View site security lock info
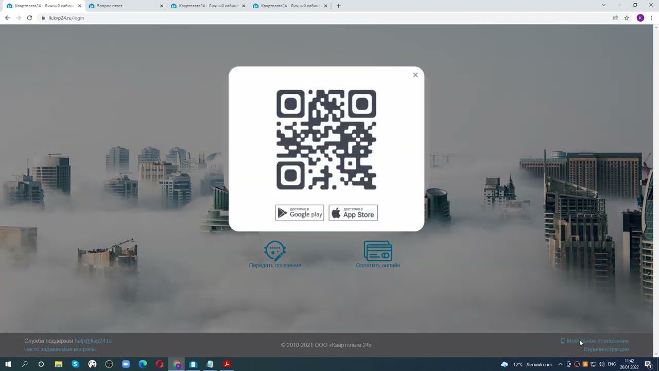The image size is (659, 371). coord(43,18)
